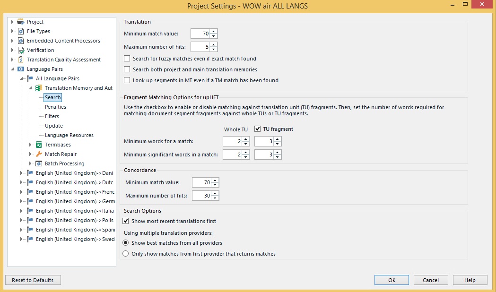Click the Translation Quality Assessment icon
The image size is (496, 292).
pos(21,60)
